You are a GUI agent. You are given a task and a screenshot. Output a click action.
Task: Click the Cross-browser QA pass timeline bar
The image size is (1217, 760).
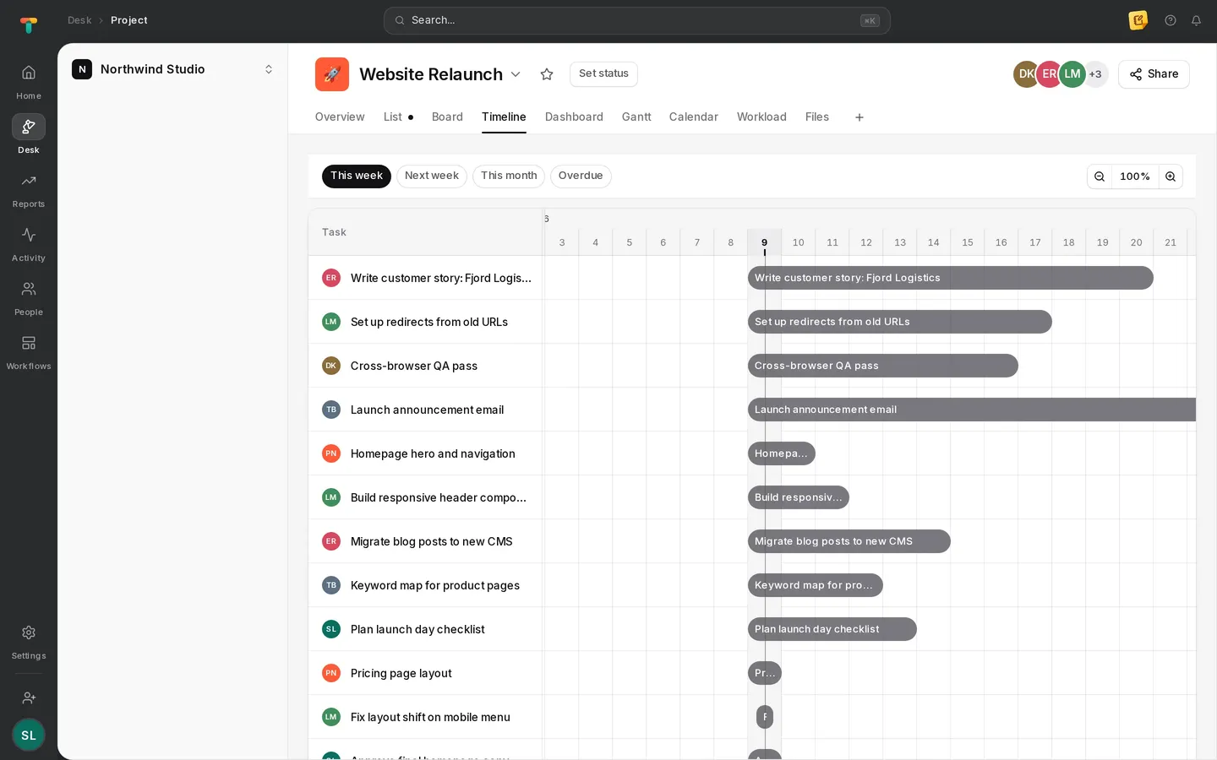pyautogui.click(x=883, y=366)
